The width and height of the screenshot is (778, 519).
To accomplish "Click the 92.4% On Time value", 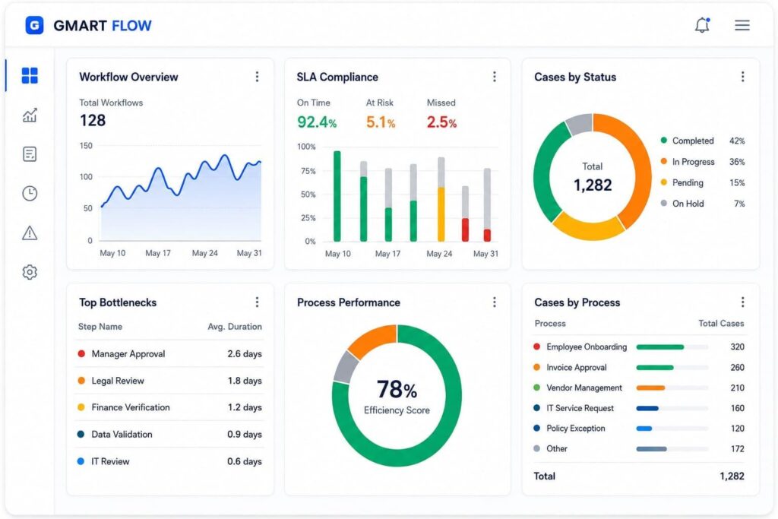I will [x=317, y=122].
